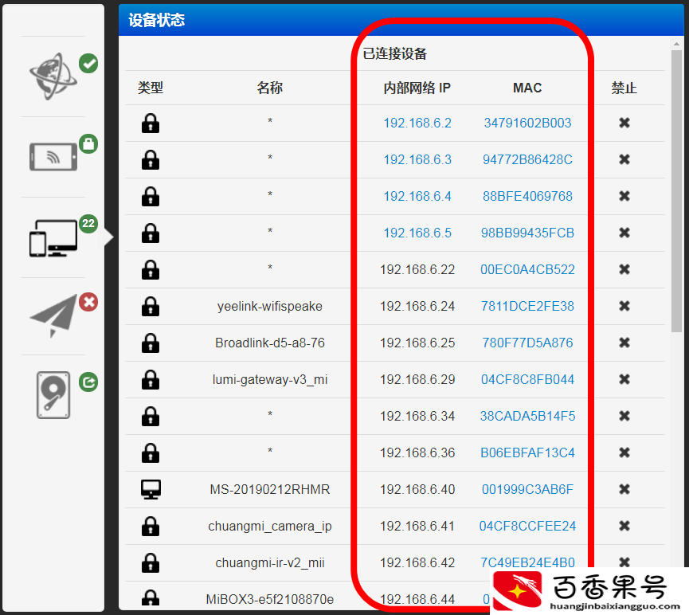This screenshot has width=689, height=615.
Task: Click the lock icon for chuangmi_camera_ip
Action: [x=151, y=527]
